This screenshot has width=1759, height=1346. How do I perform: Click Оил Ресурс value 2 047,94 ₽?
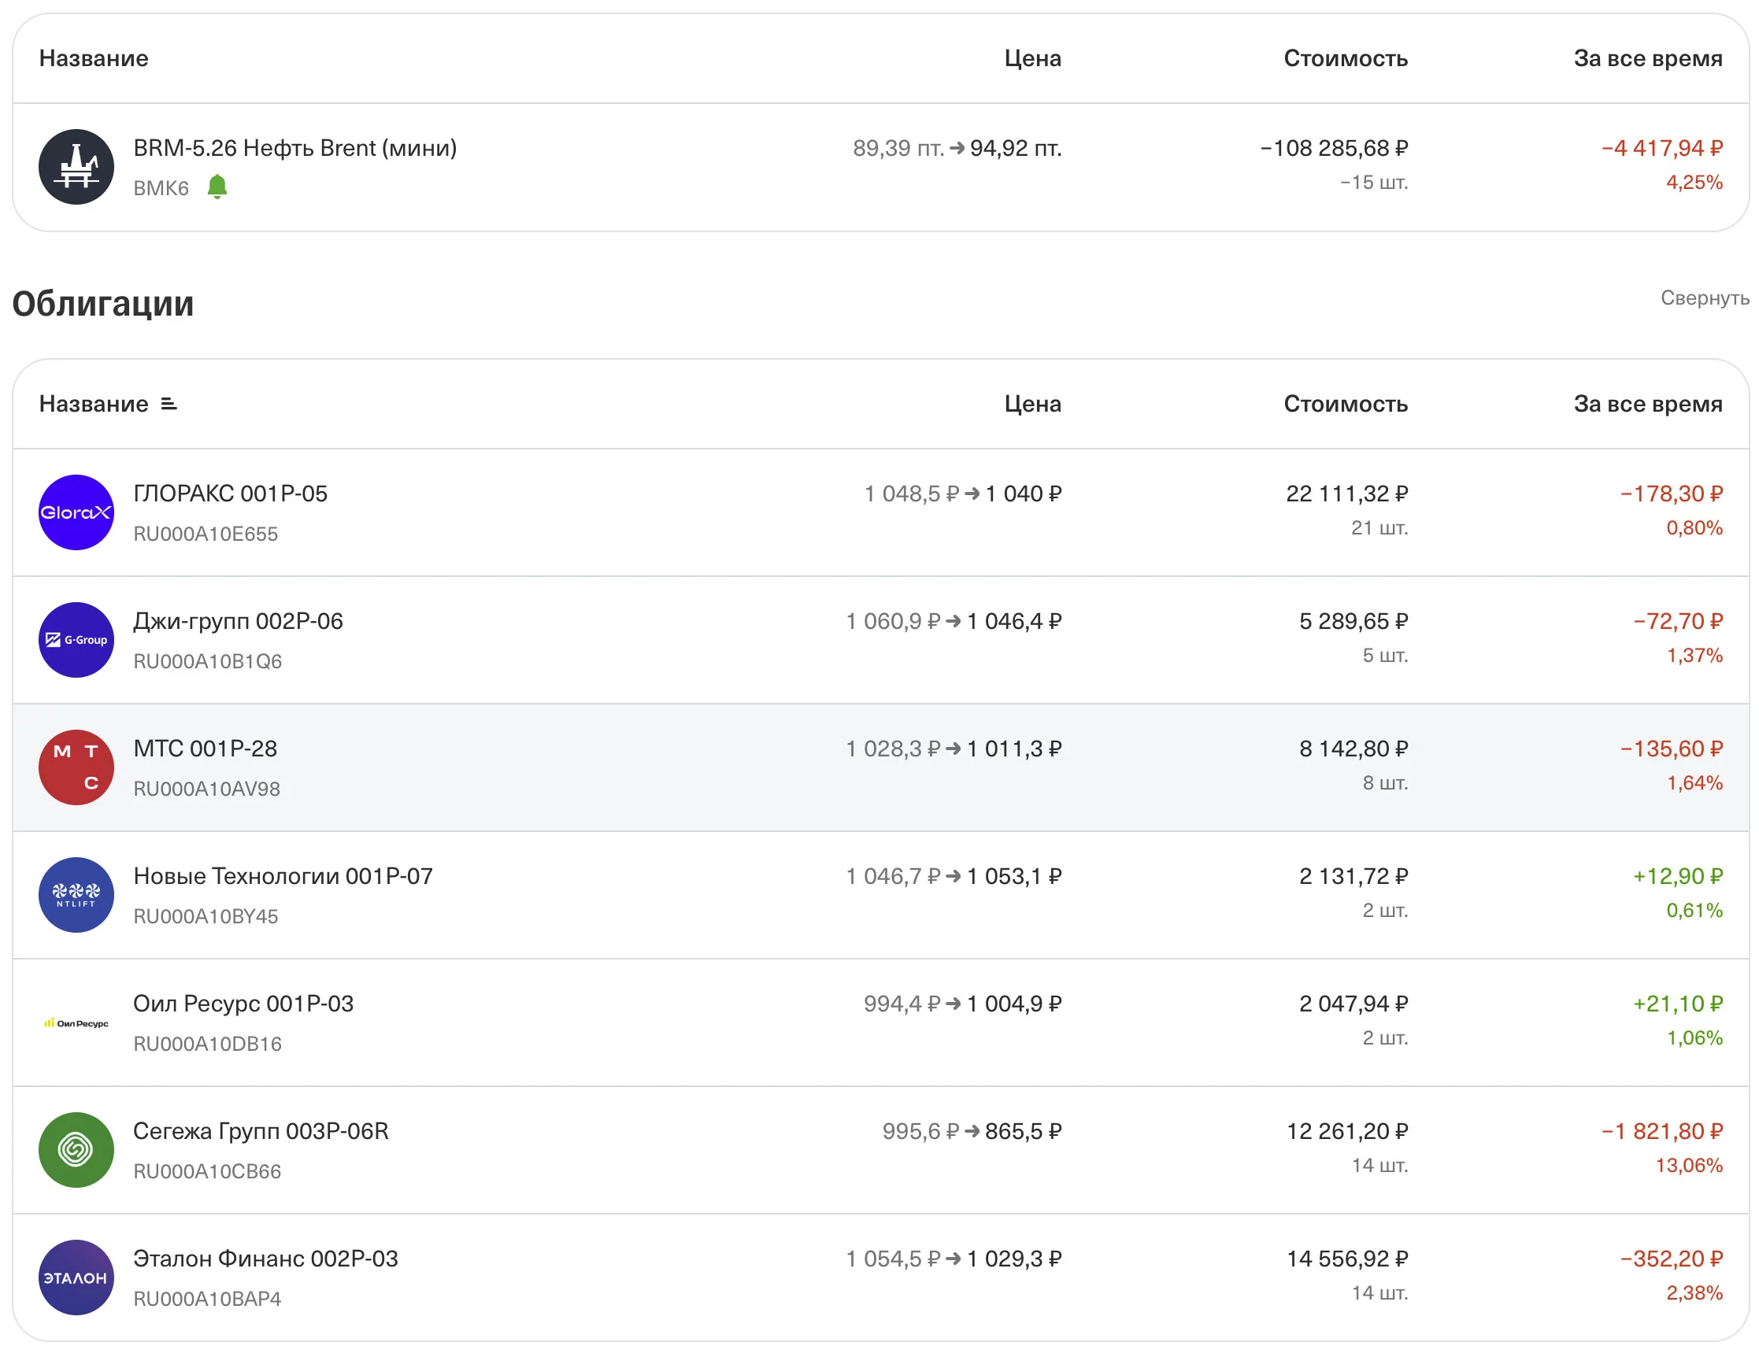[x=1354, y=1004]
